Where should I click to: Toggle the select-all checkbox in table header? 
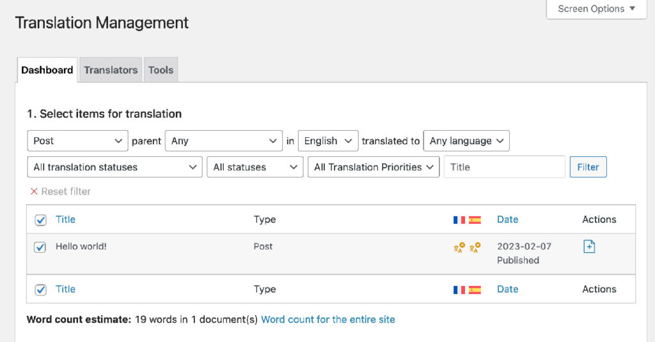click(40, 220)
